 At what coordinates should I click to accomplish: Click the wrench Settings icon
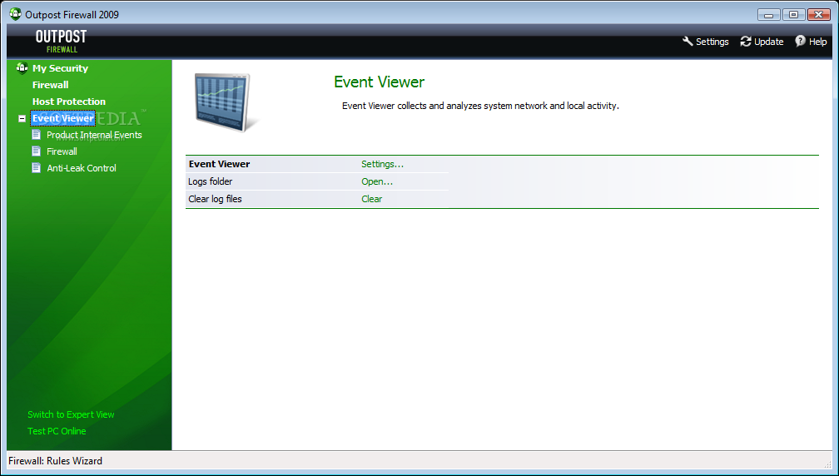pyautogui.click(x=688, y=41)
